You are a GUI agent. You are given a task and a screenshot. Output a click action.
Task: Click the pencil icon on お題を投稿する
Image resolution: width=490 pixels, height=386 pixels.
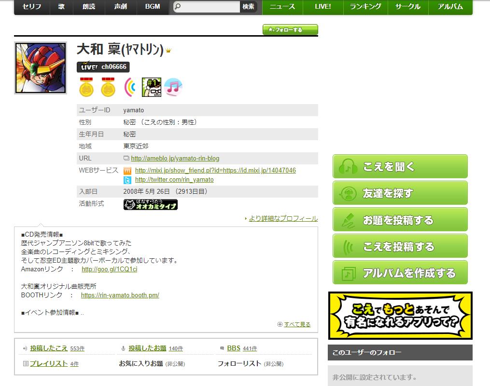pos(348,220)
